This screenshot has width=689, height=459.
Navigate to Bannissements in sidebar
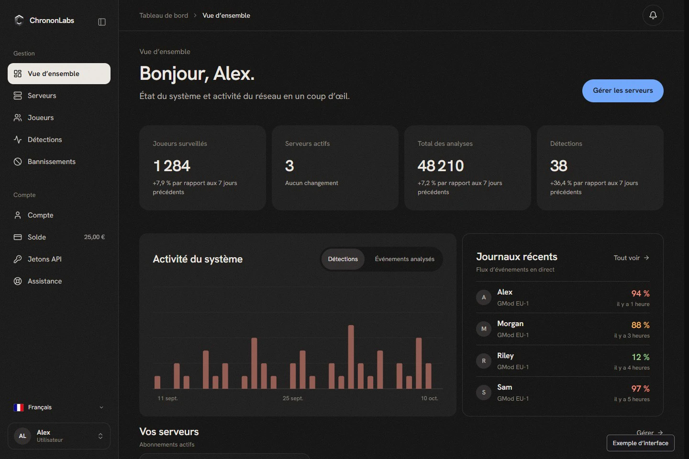click(59, 162)
